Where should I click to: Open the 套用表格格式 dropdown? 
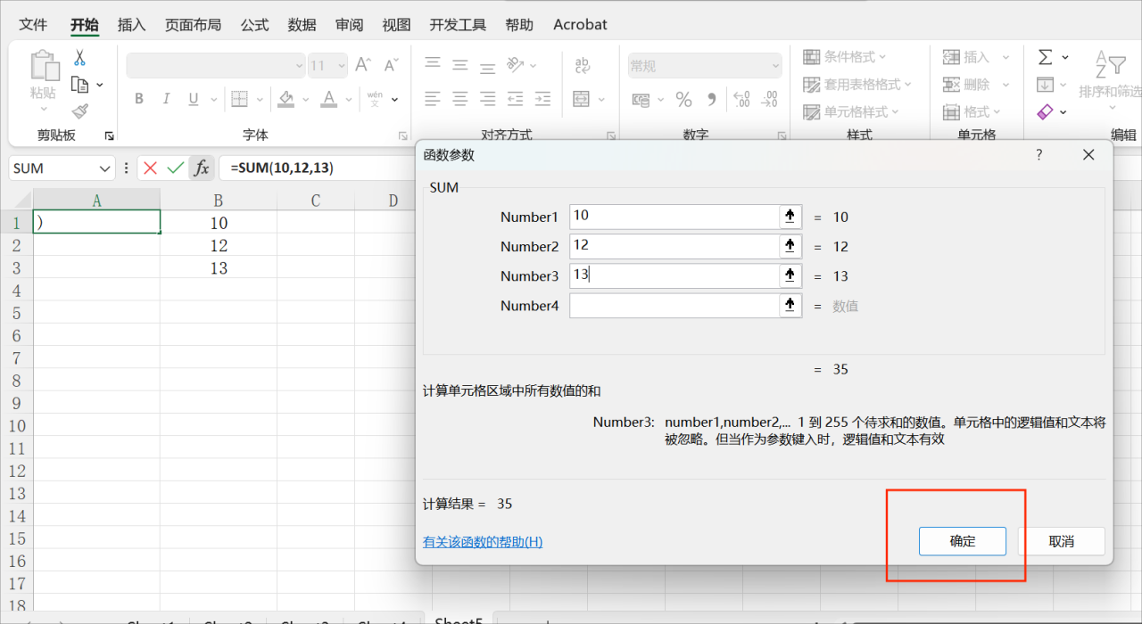tap(857, 85)
